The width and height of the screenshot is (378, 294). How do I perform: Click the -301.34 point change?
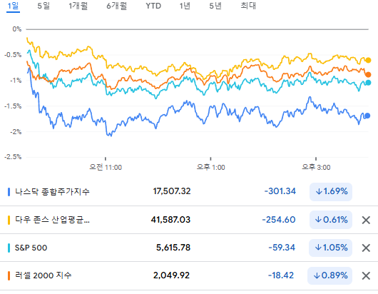280,191
